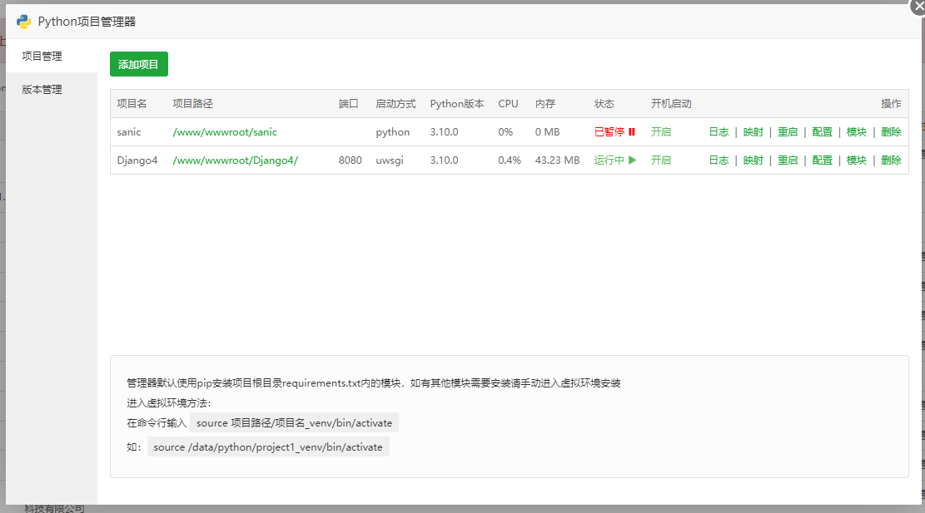
Task: Toggle 开机启动 开启 for sanic
Action: tap(661, 132)
